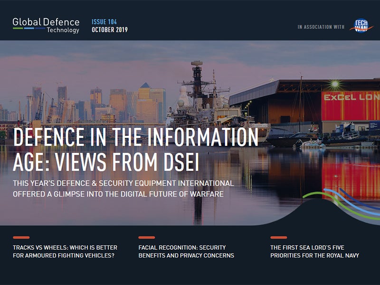Image resolution: width=380 pixels, height=285 pixels.
Task: Click the ExCeL London red sign
Action: 351,106
